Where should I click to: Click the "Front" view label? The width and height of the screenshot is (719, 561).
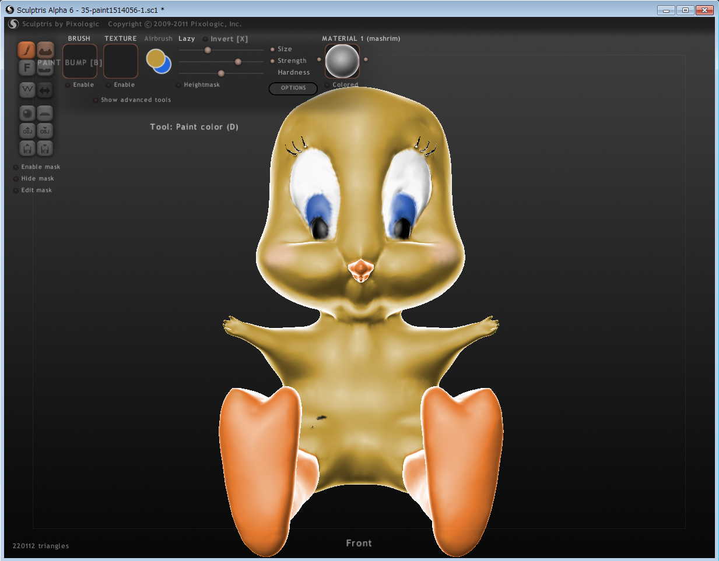[359, 543]
